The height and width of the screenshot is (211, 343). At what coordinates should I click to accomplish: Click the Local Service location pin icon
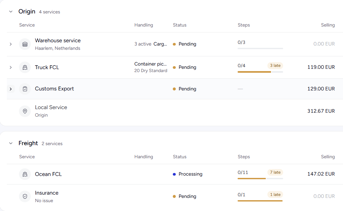click(25, 111)
